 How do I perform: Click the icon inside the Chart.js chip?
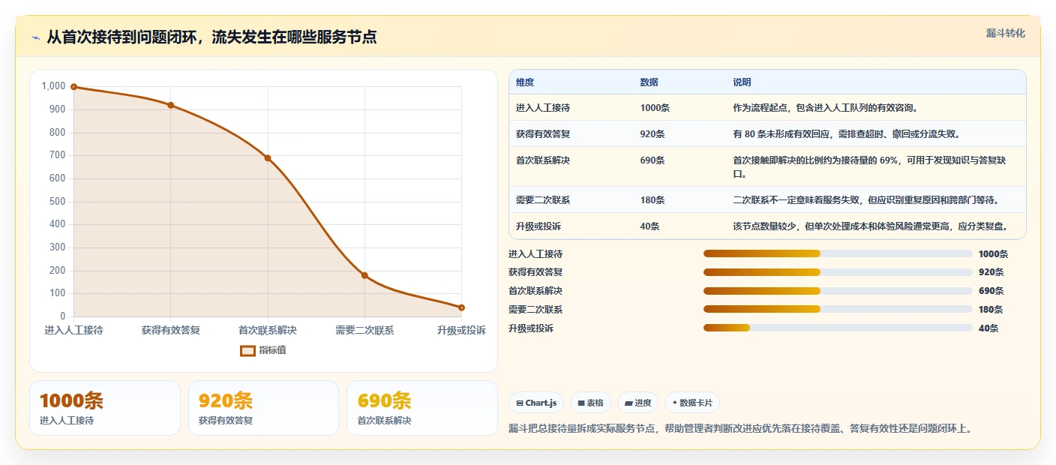(520, 403)
